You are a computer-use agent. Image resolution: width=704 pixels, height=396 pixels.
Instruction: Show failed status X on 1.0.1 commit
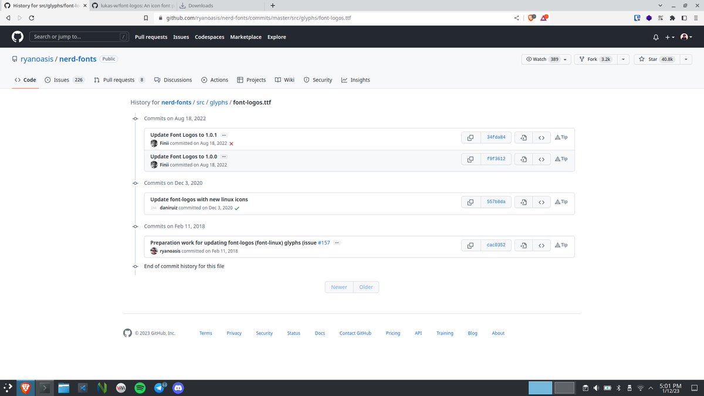click(231, 144)
